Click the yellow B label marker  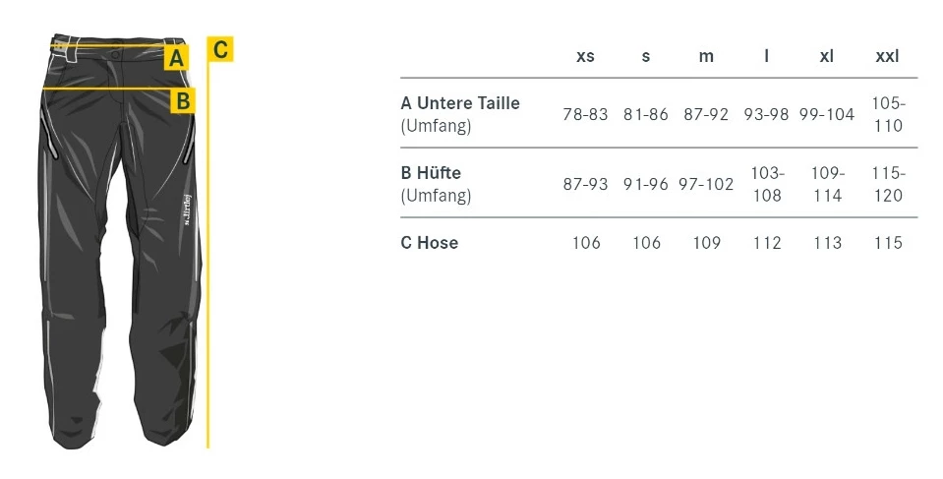click(x=183, y=99)
